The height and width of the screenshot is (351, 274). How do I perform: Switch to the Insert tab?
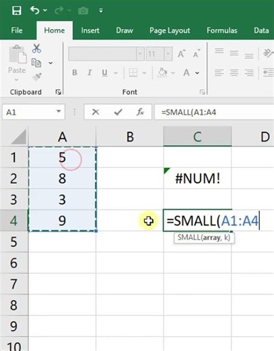[x=90, y=30]
